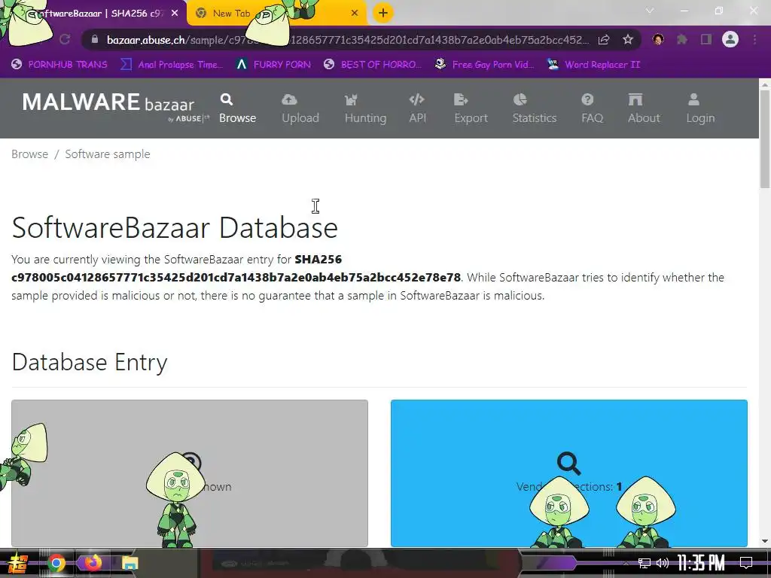Open a new browser tab with plus

pyautogui.click(x=383, y=14)
